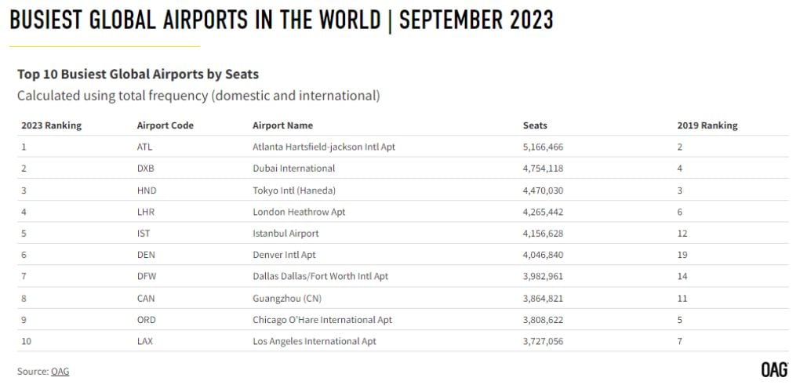The width and height of the screenshot is (800, 392).
Task: Click the 5,166,466 seats value
Action: click(x=543, y=147)
